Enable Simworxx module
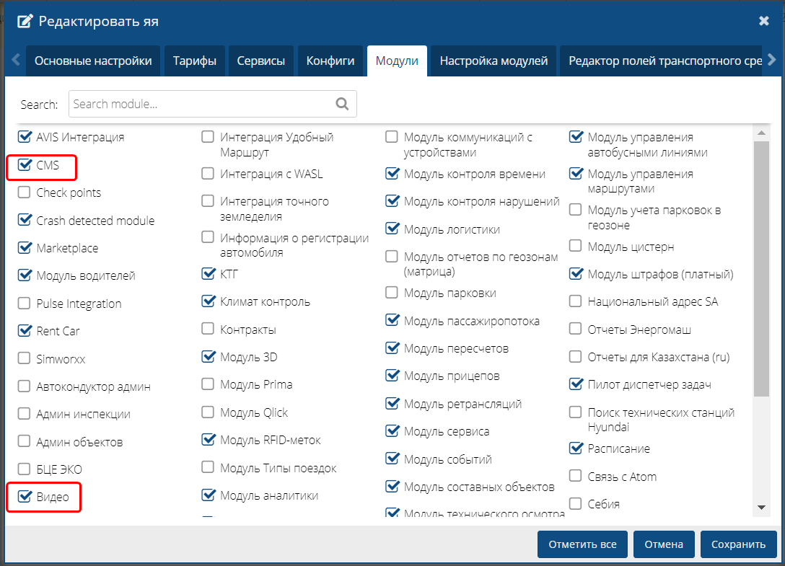The height and width of the screenshot is (566, 785). click(x=24, y=358)
